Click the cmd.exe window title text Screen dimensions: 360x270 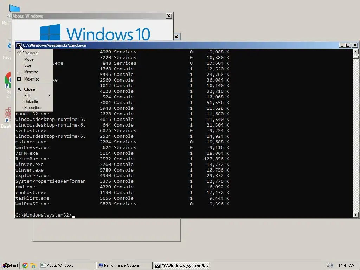(54, 45)
